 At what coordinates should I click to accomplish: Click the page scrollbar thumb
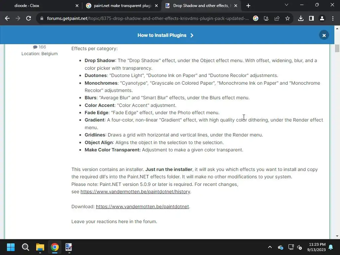click(337, 48)
